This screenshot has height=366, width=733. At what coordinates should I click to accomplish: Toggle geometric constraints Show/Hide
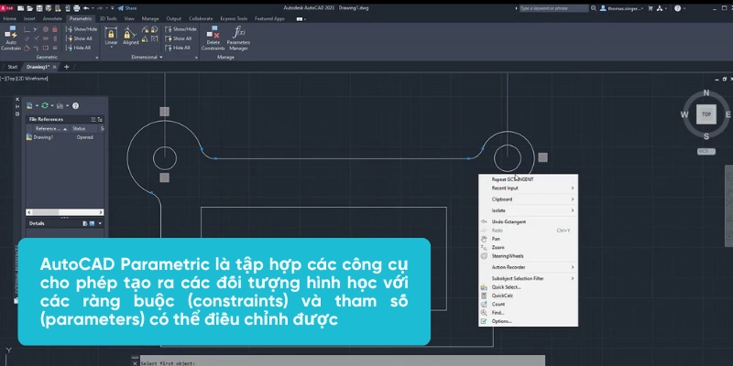[82, 29]
